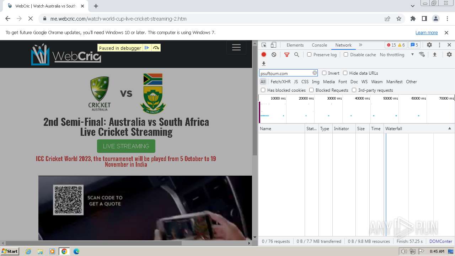Viewport: 455px width, 256px height.
Task: Open the 5 issues badge
Action: point(414,45)
